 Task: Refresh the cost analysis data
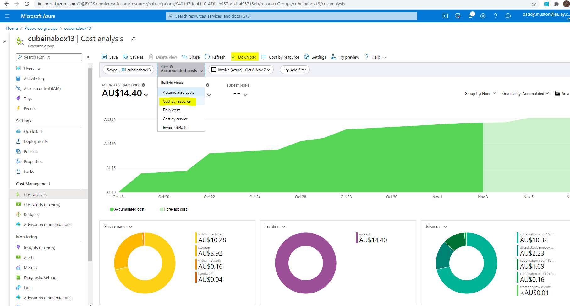[x=215, y=57]
